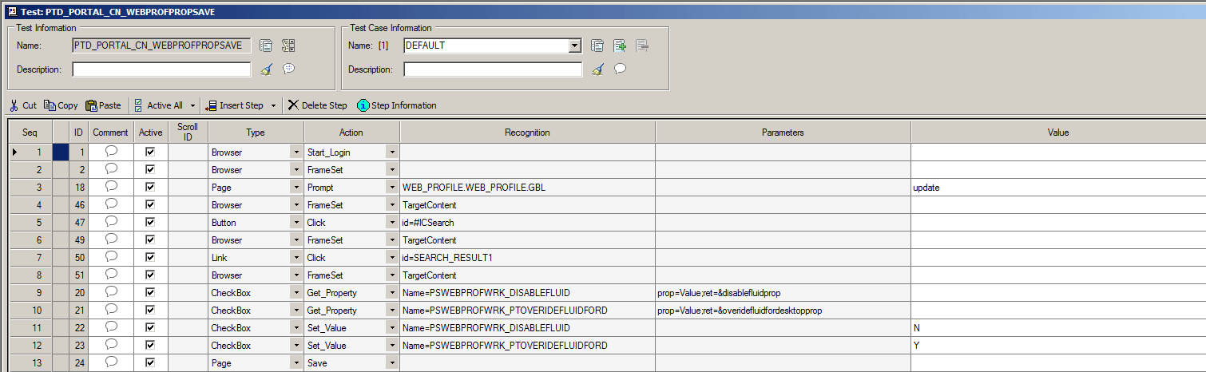The height and width of the screenshot is (372, 1206).
Task: Open the Insert Step dropdown arrow
Action: 273,105
